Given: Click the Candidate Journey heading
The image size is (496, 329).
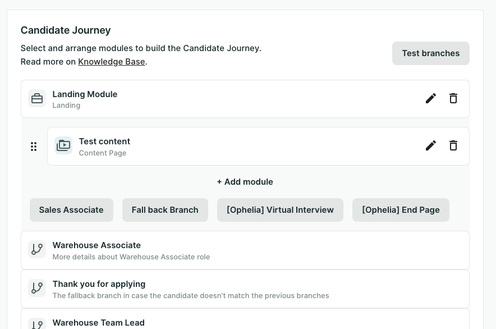Looking at the screenshot, I should [x=66, y=30].
